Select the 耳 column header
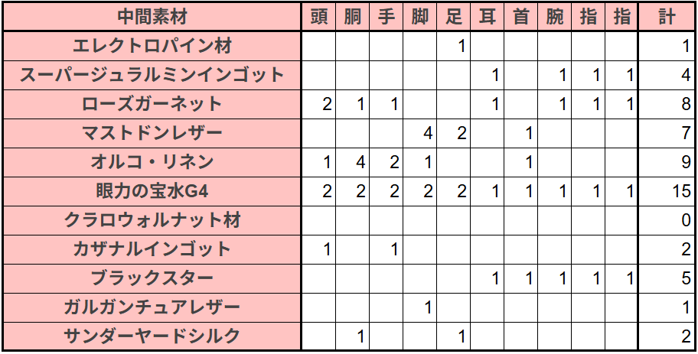 (x=487, y=17)
